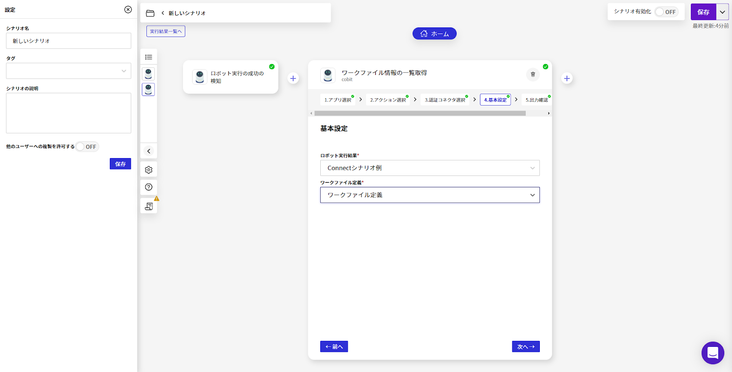The image size is (732, 372).
Task: Click the 新しいシナリオ title text
Action: tap(187, 13)
